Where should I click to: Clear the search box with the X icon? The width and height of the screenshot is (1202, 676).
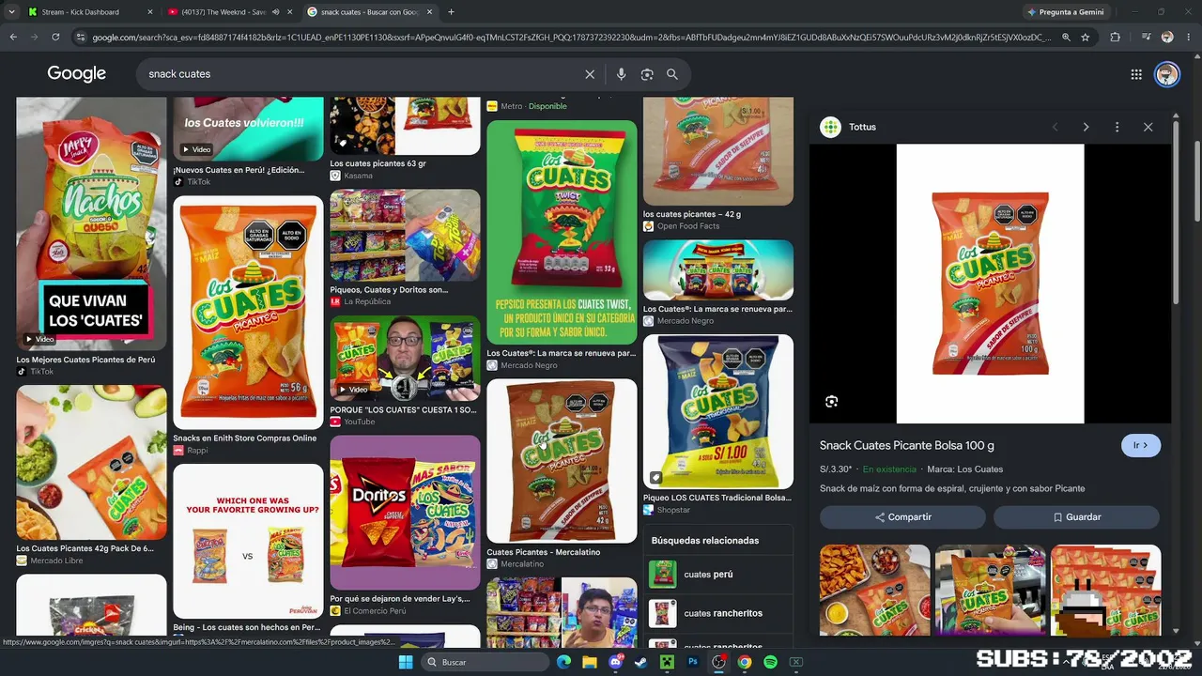click(590, 74)
